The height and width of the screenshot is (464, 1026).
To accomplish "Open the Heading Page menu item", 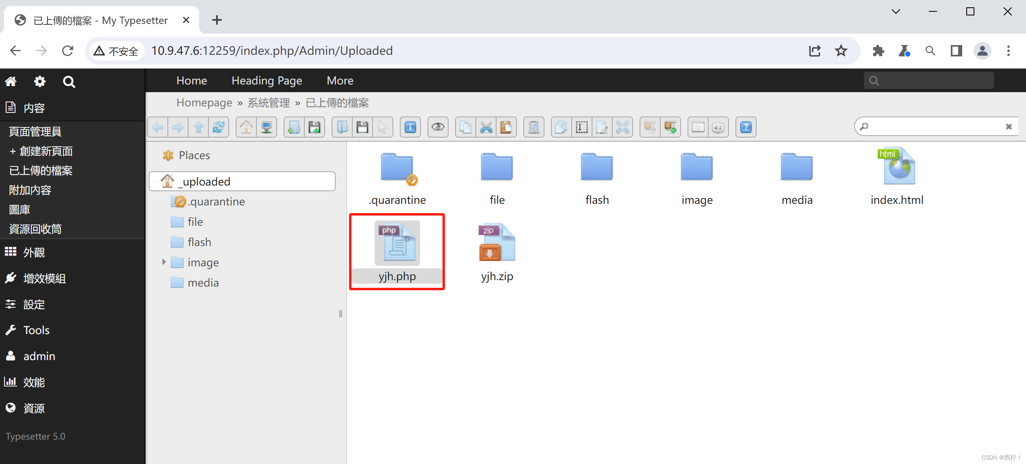I will 267,81.
